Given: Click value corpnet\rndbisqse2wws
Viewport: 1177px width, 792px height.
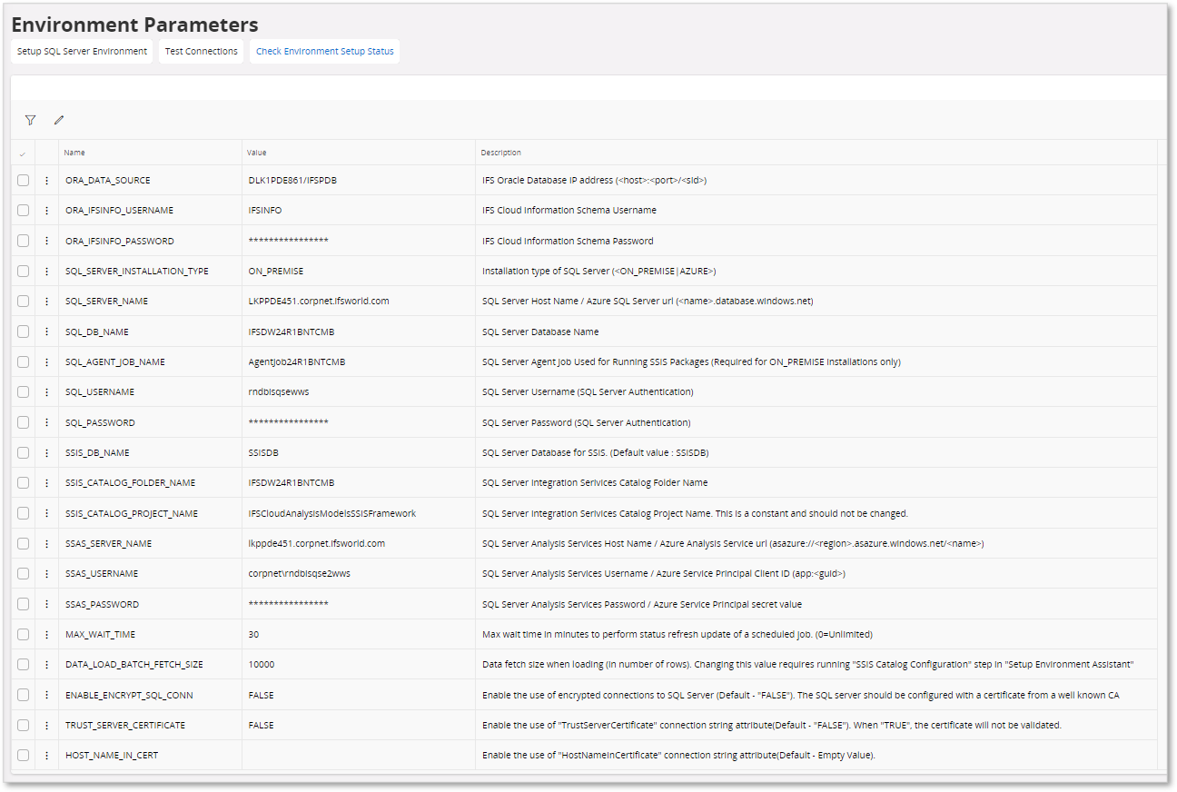Looking at the screenshot, I should pos(300,573).
